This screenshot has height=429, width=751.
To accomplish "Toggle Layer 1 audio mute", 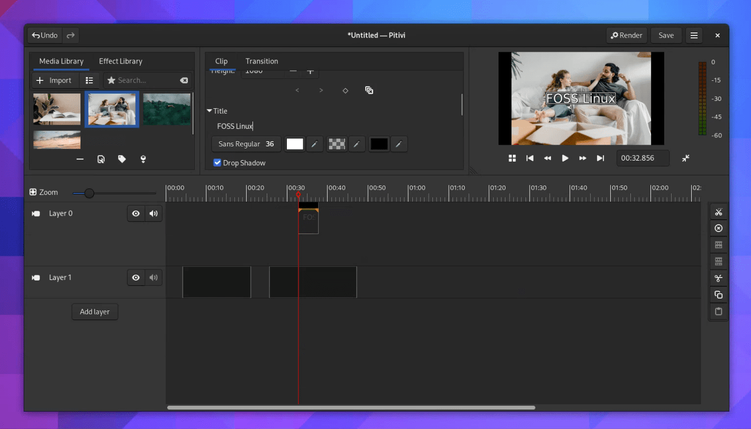I will pos(153,277).
